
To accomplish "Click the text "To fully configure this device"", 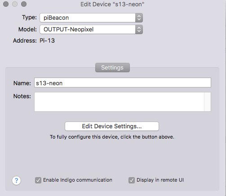I will point(84,137).
